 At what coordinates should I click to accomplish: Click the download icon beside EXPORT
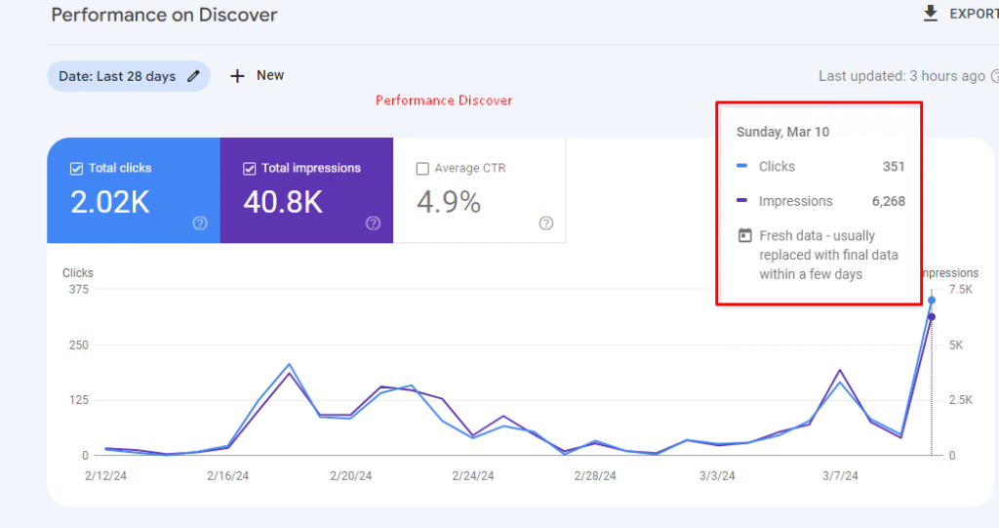pos(930,14)
